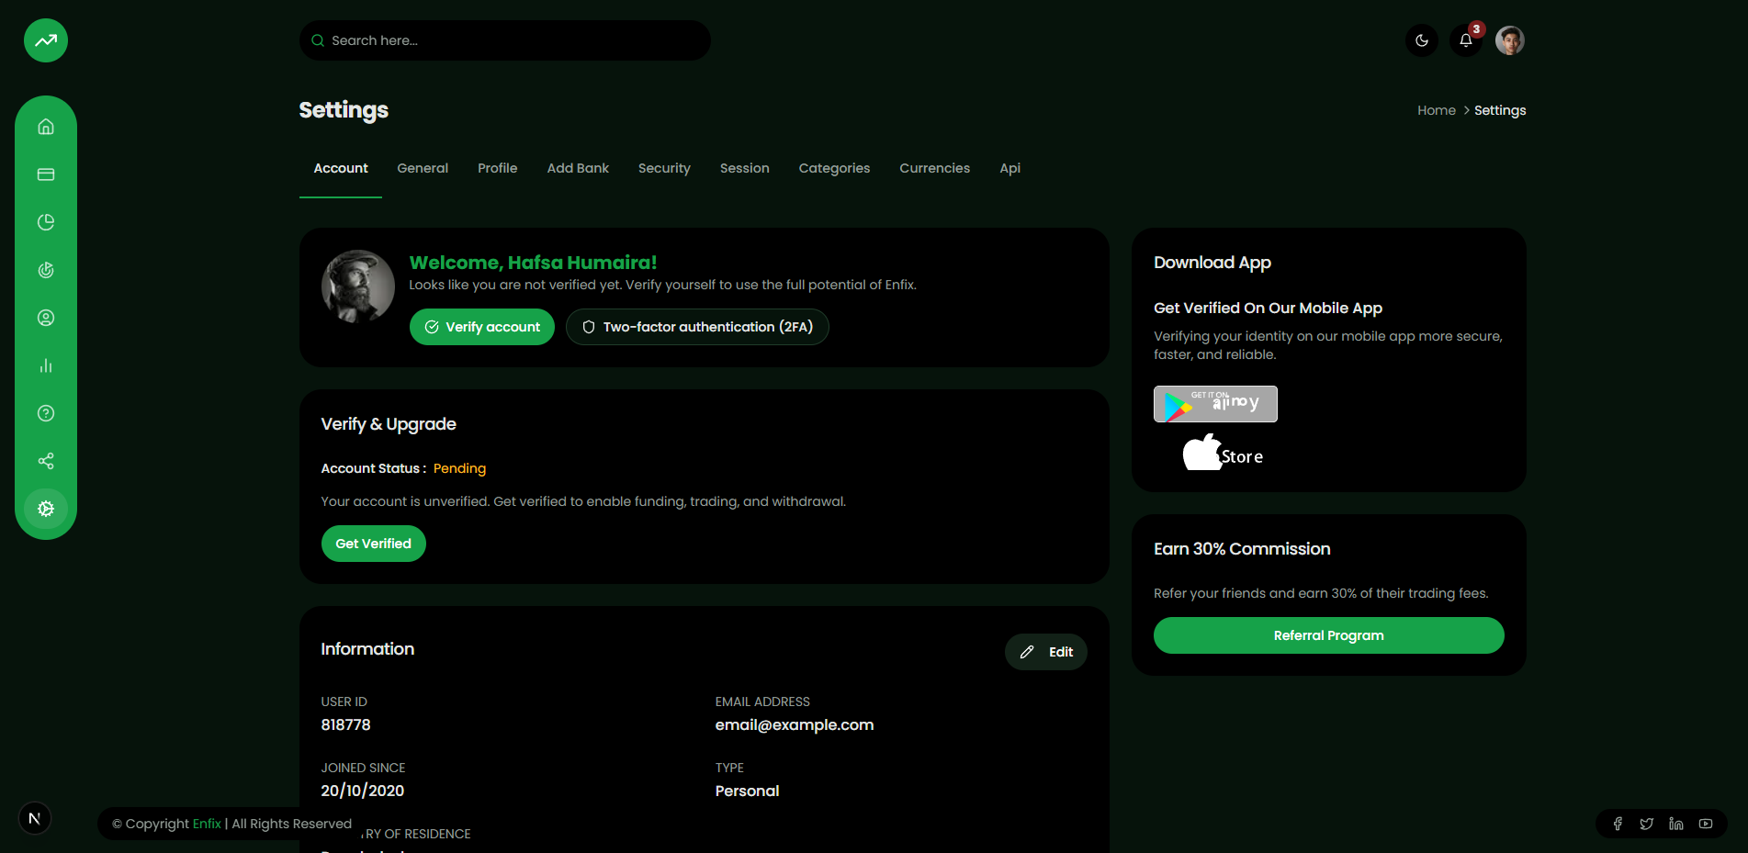Viewport: 1748px width, 853px height.
Task: Click the Pending account status text
Action: click(459, 468)
